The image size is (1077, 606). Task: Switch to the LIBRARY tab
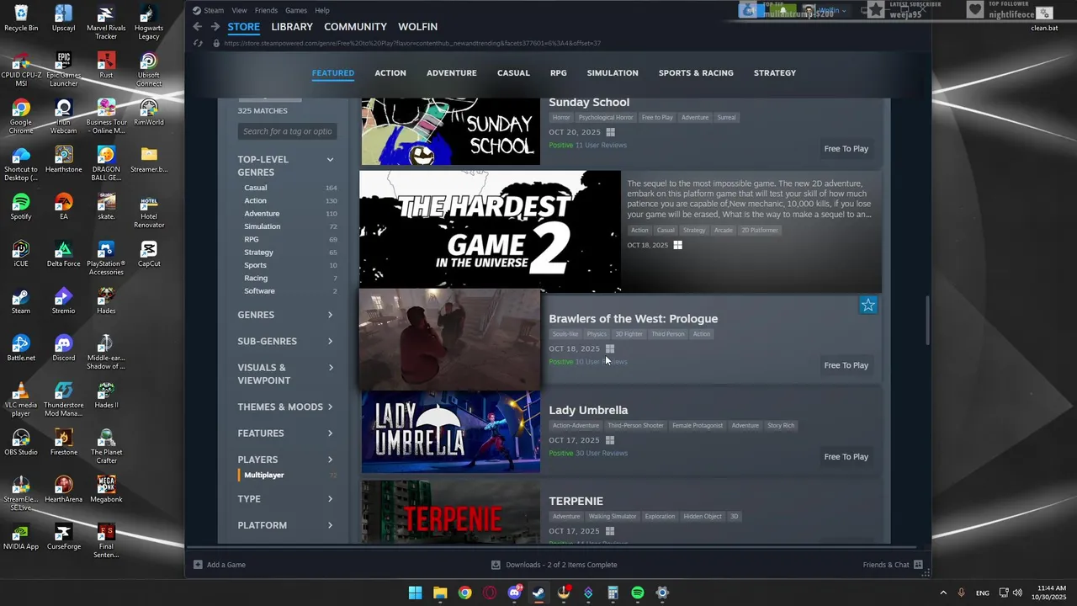click(x=292, y=27)
